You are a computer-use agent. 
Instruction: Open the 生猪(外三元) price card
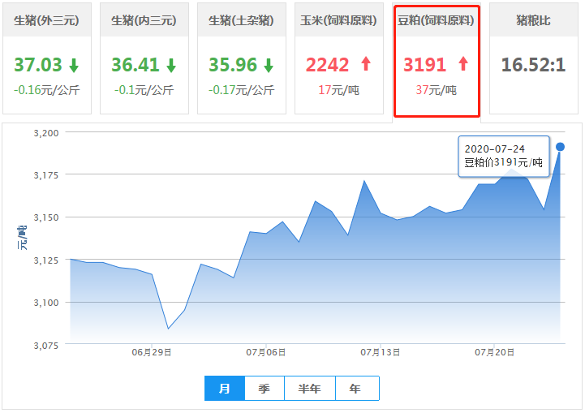(x=47, y=20)
